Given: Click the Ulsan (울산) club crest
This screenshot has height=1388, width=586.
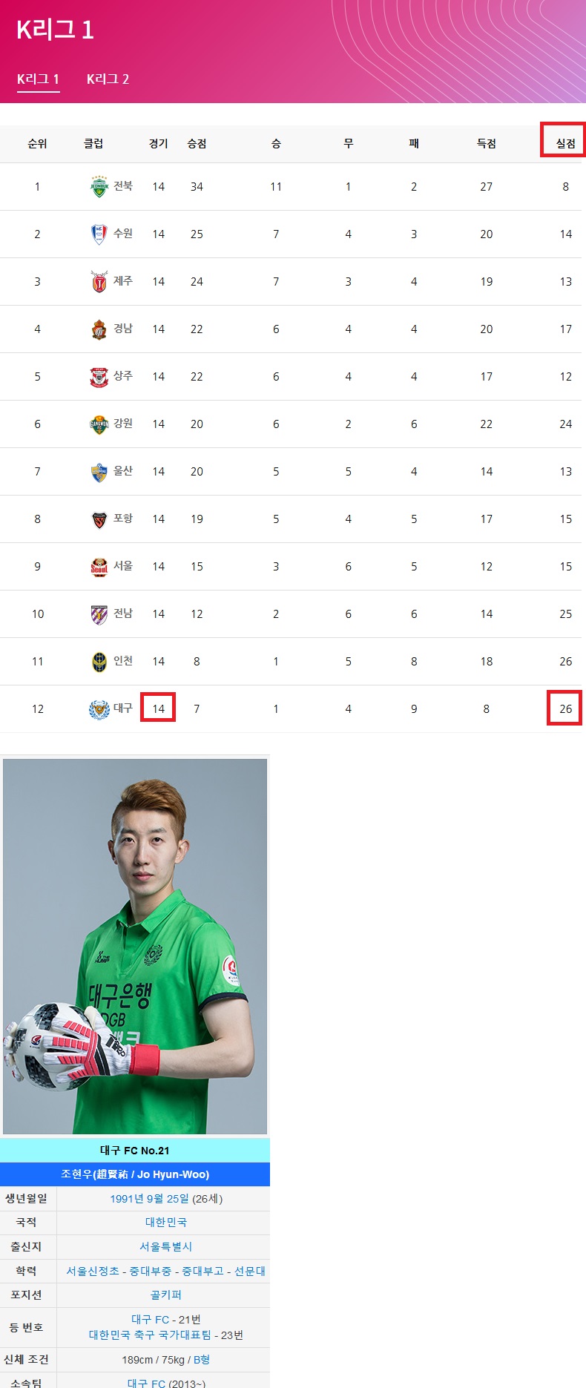Looking at the screenshot, I should (x=99, y=472).
